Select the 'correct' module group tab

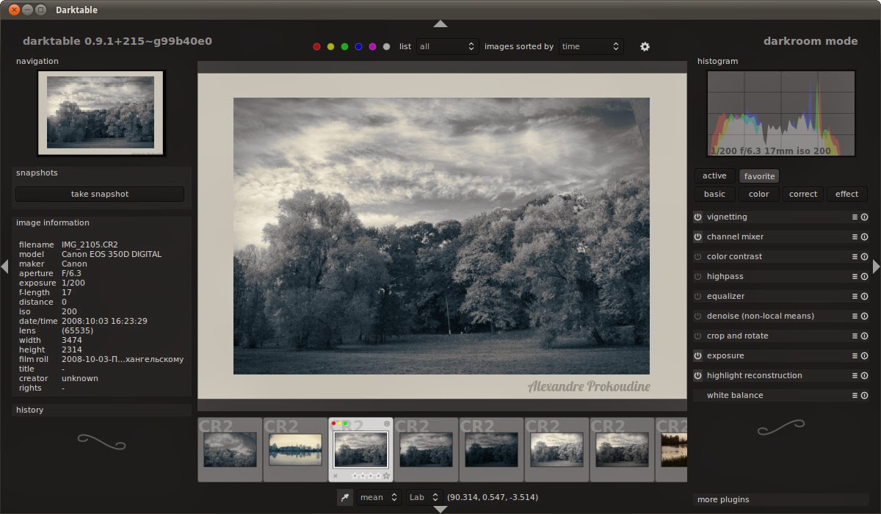pos(802,194)
